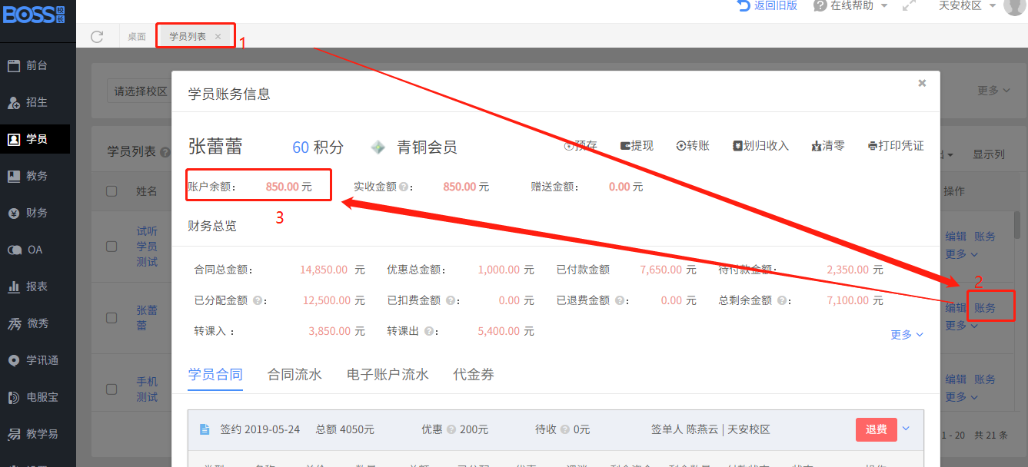Screen dimensions: 1028x467
Task: Close the 学员账务信息 dialog
Action: (922, 83)
